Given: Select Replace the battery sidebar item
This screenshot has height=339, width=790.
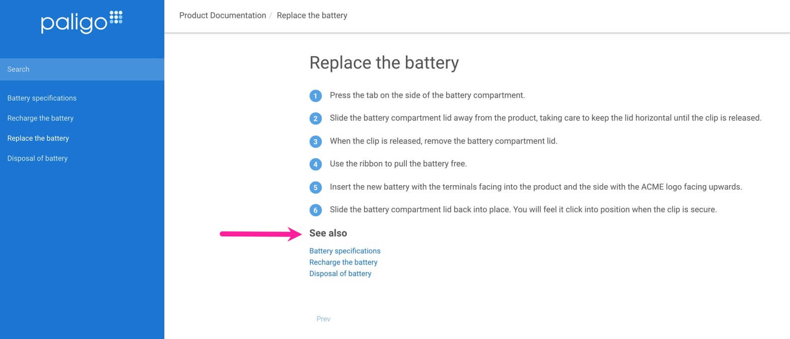Looking at the screenshot, I should click(38, 138).
